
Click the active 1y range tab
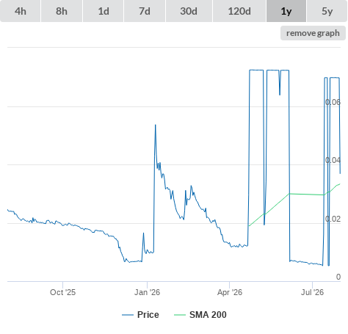pyautogui.click(x=286, y=11)
